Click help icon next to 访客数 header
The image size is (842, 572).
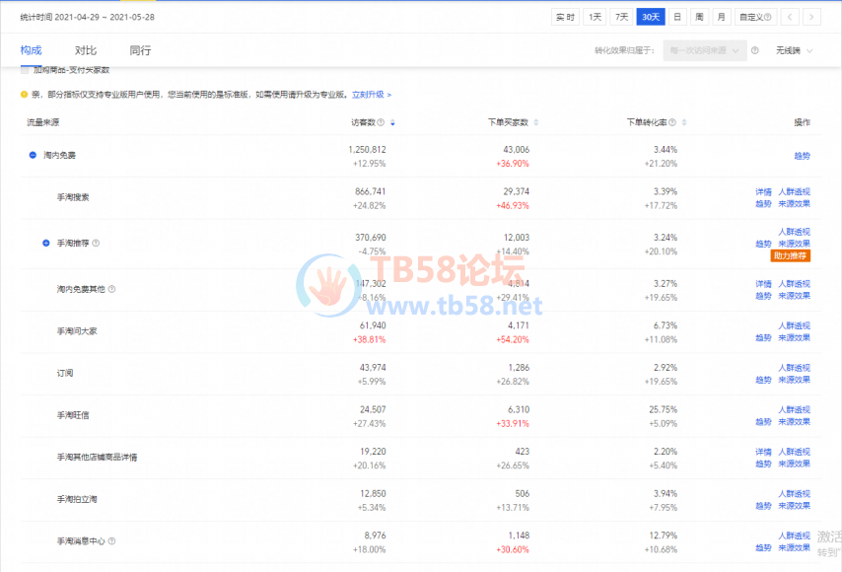pyautogui.click(x=381, y=122)
